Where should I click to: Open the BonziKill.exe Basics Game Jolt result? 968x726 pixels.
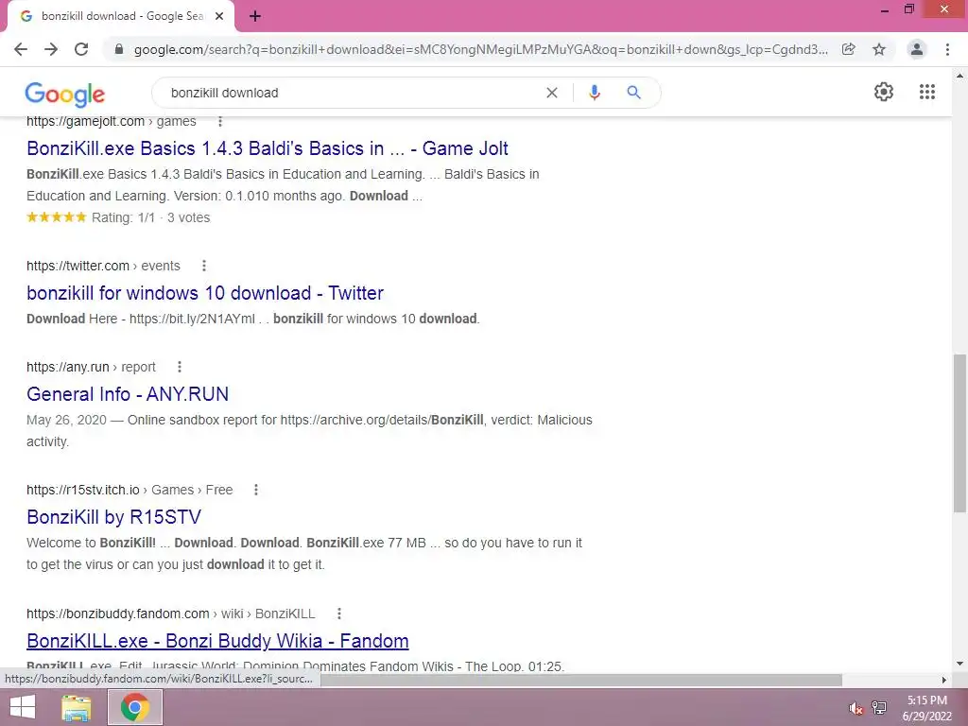(x=268, y=148)
